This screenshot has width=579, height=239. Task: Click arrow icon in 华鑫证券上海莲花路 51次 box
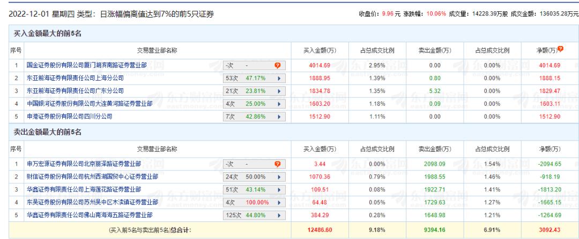click(278, 189)
